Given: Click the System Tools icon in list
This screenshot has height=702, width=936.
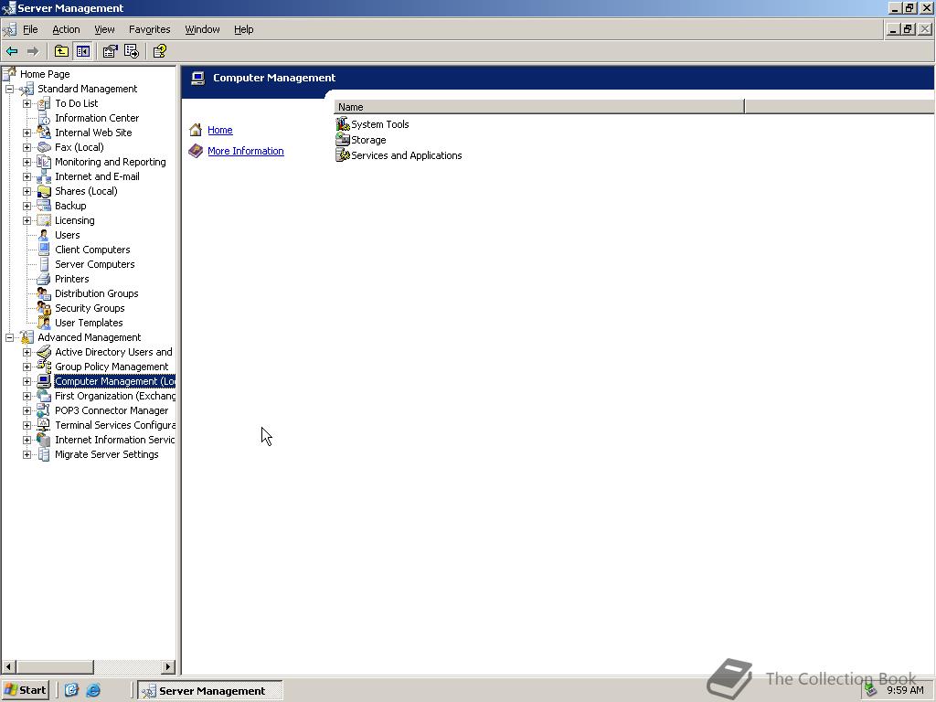Looking at the screenshot, I should coord(343,124).
